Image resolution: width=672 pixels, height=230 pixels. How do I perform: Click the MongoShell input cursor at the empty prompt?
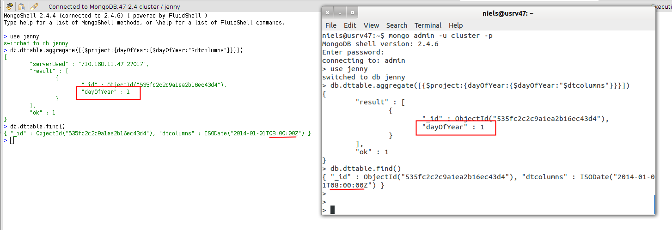click(12, 140)
